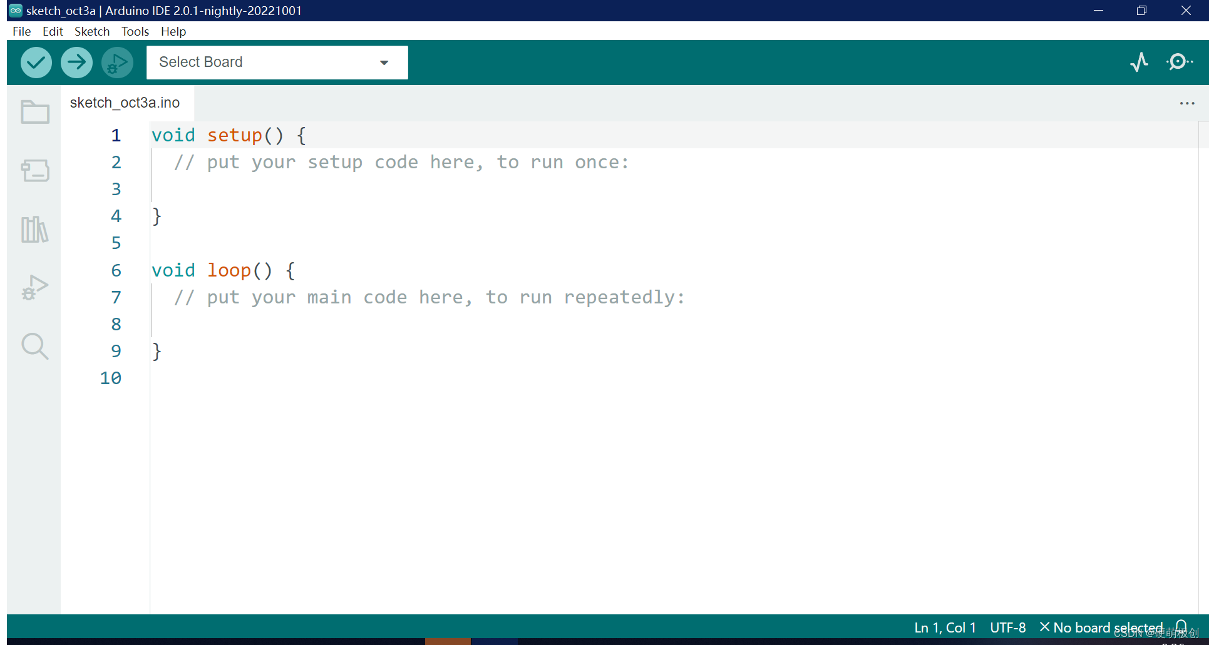
Task: Click No board selected in status bar
Action: tap(1101, 627)
